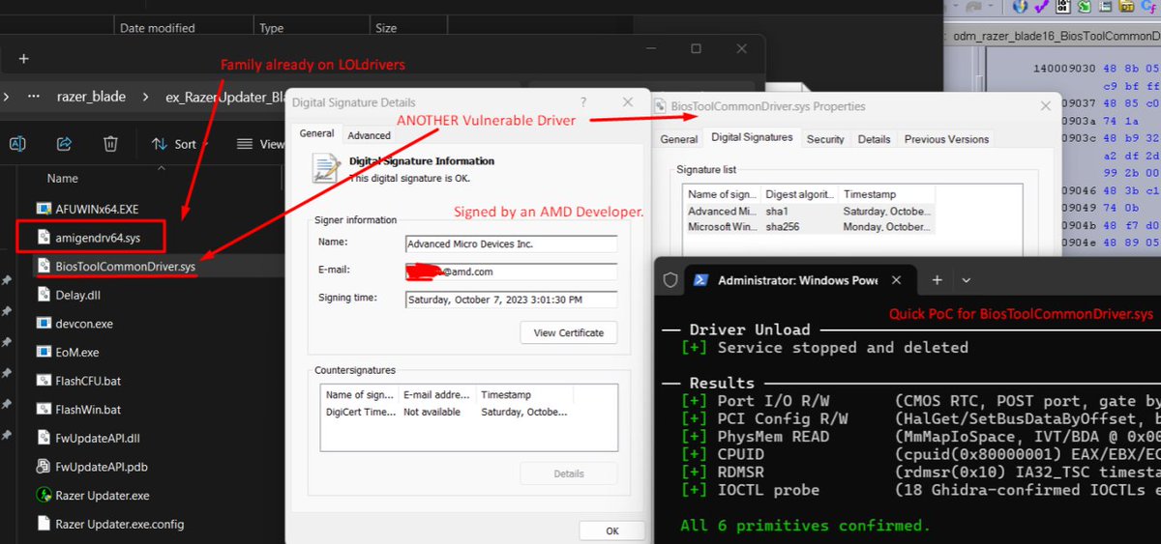Click the green arrow icon in Ghidra toolbar
Screen dimensions: 1161x544
(1085, 7)
